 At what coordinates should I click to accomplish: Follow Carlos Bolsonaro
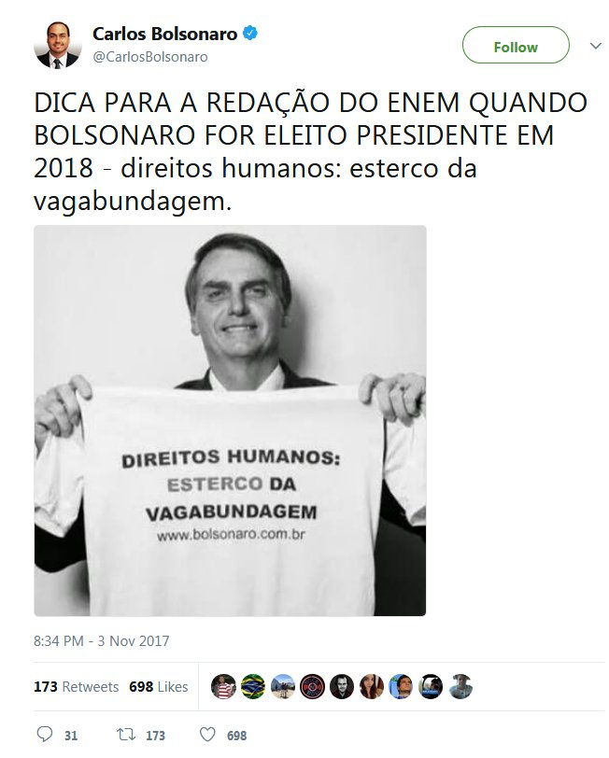click(x=516, y=45)
